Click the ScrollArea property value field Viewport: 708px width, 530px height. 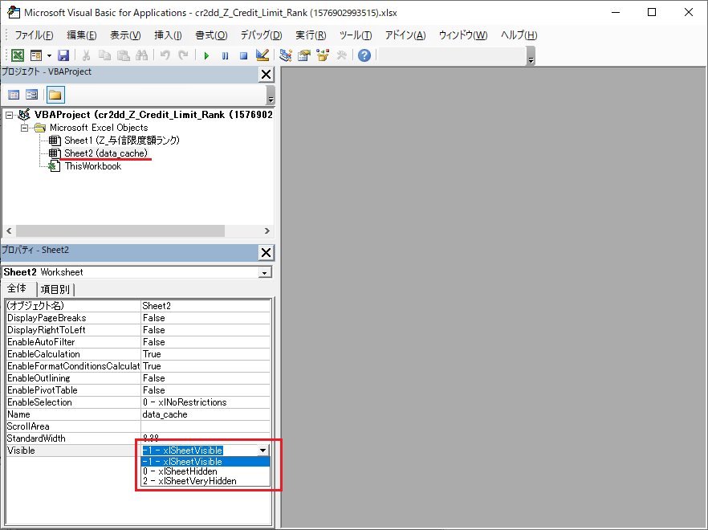click(x=205, y=426)
